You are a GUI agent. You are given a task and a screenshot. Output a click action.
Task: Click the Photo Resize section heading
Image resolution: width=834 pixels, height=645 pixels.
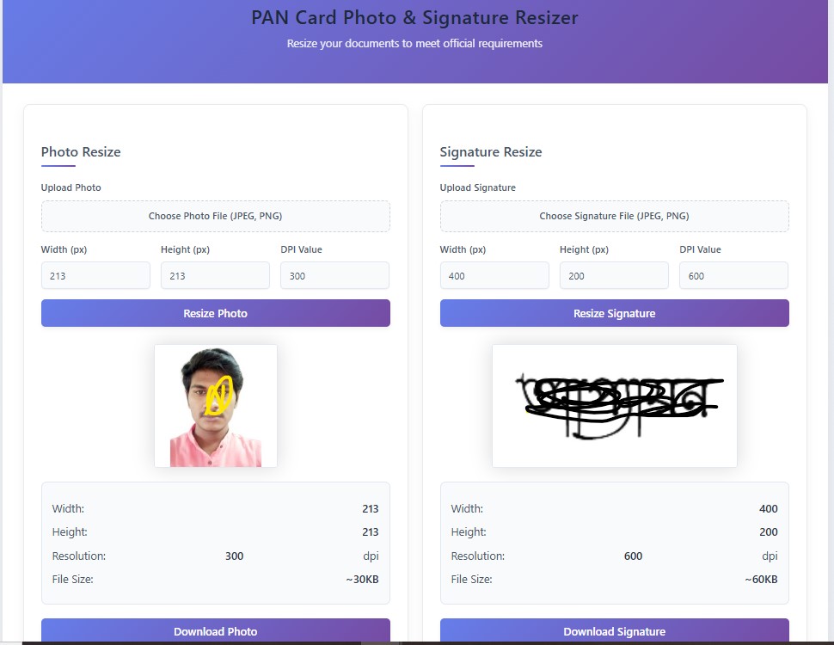(x=81, y=152)
